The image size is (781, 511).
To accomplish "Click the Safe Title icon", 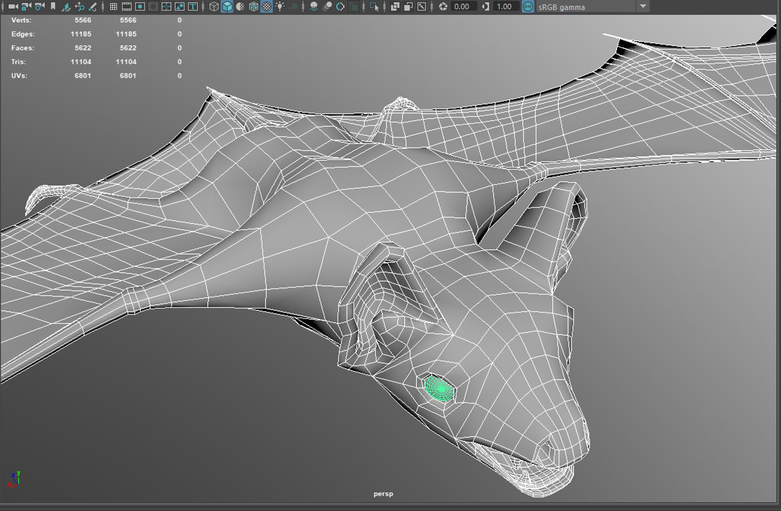I will [193, 7].
